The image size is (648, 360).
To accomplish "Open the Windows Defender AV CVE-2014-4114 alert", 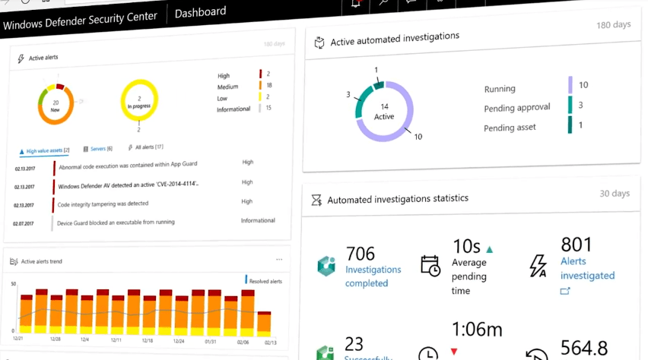I will pyautogui.click(x=128, y=185).
